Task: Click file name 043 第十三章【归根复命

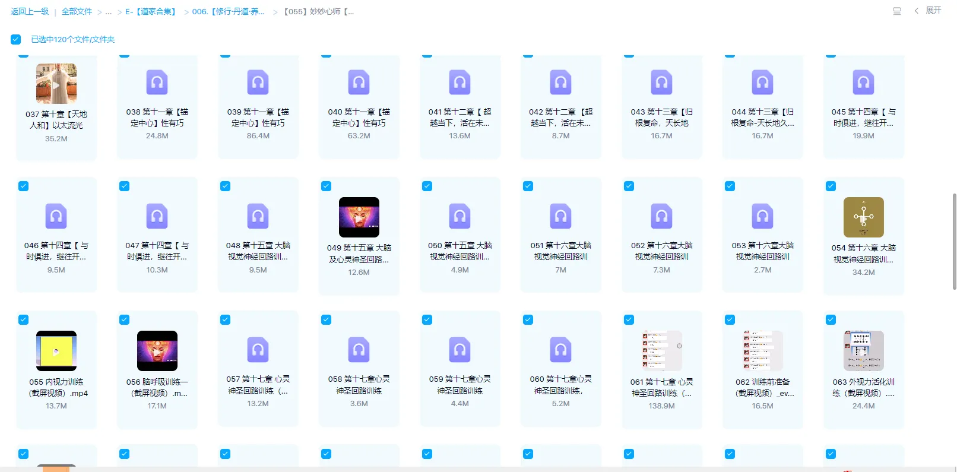Action: 661,118
